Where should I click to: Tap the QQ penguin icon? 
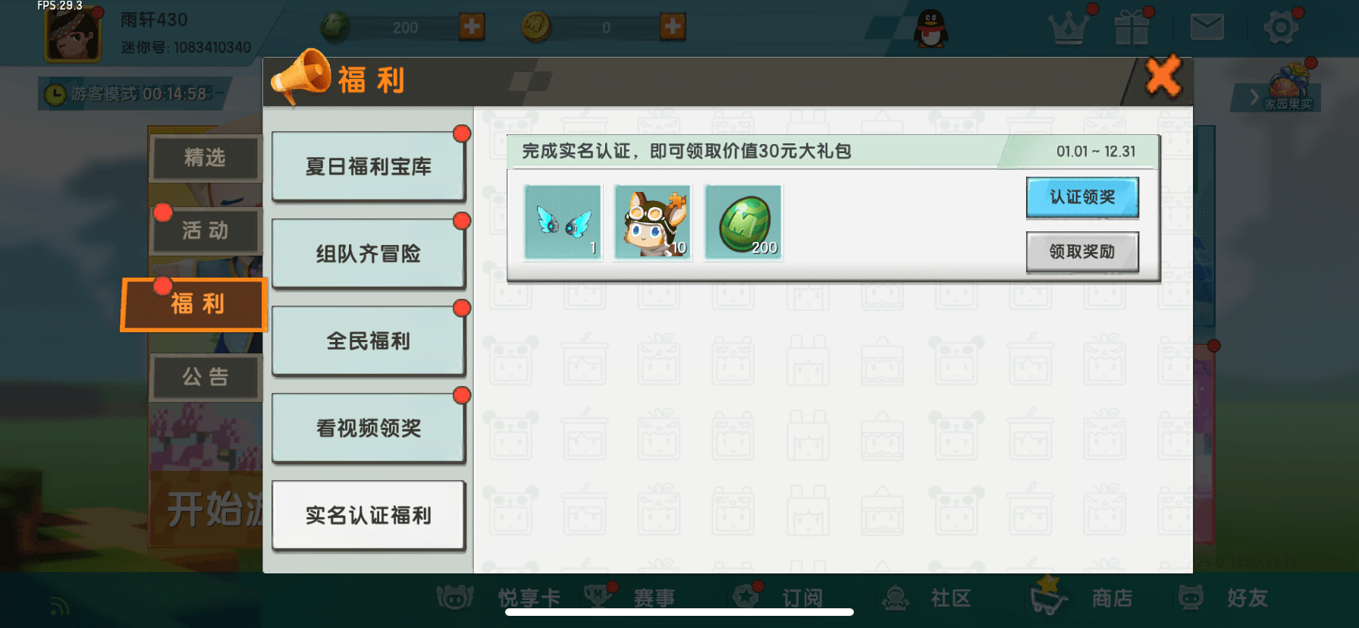click(931, 29)
